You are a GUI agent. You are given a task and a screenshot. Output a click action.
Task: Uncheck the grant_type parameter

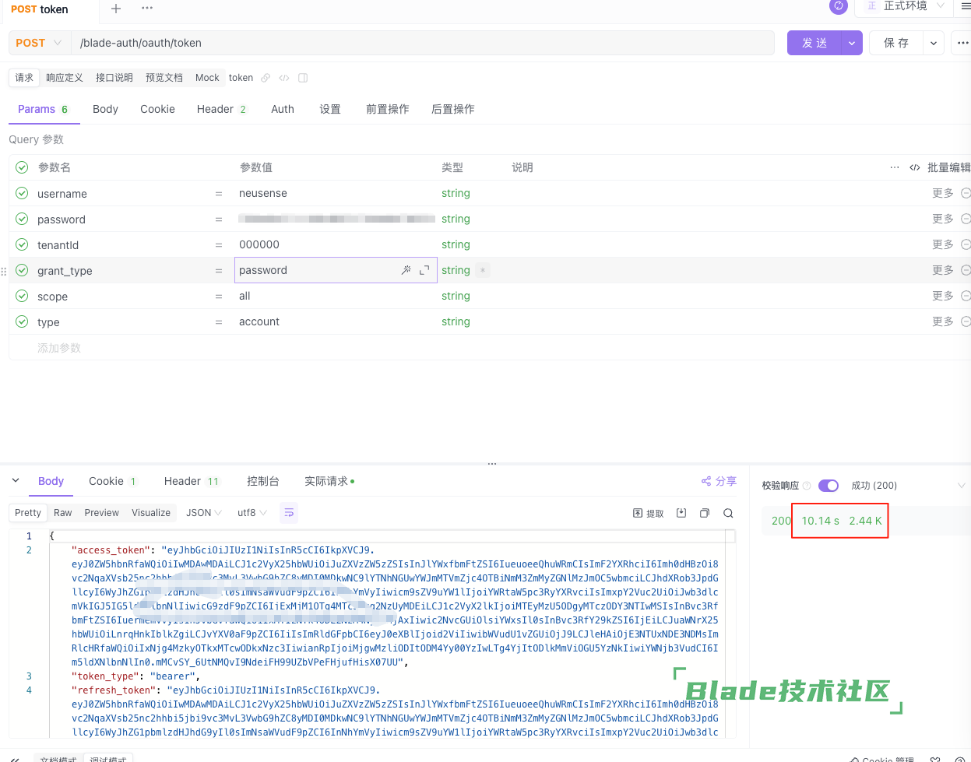click(x=22, y=270)
